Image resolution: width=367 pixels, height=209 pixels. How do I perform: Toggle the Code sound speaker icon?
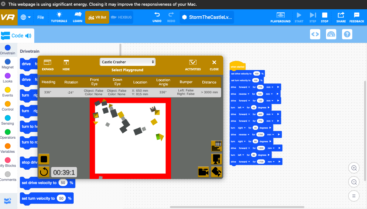(29, 36)
